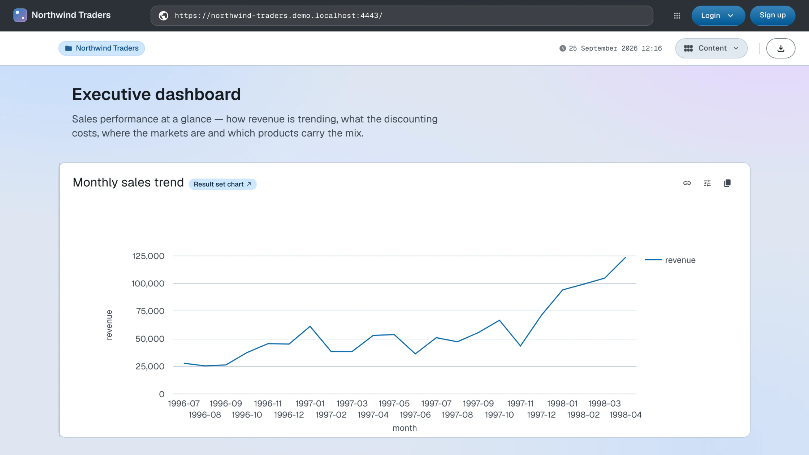Viewport: 809px width, 455px height.
Task: Open the Result set chart link
Action: point(222,184)
